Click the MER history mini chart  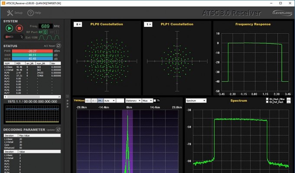(x=32, y=114)
